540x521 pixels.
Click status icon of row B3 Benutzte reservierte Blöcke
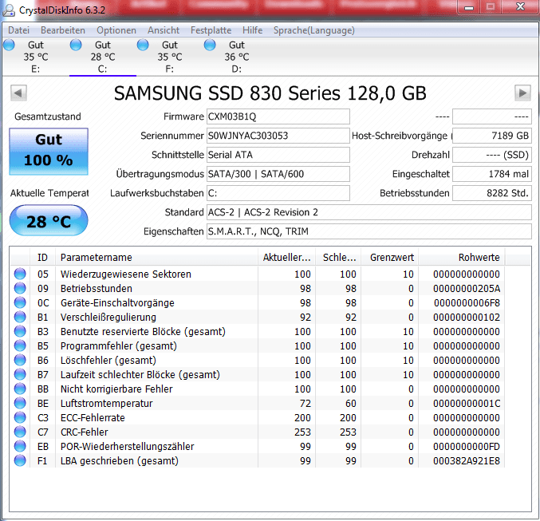pyautogui.click(x=20, y=331)
